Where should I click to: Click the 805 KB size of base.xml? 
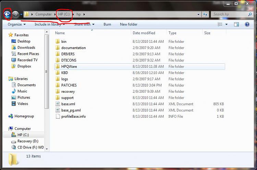coord(219,104)
